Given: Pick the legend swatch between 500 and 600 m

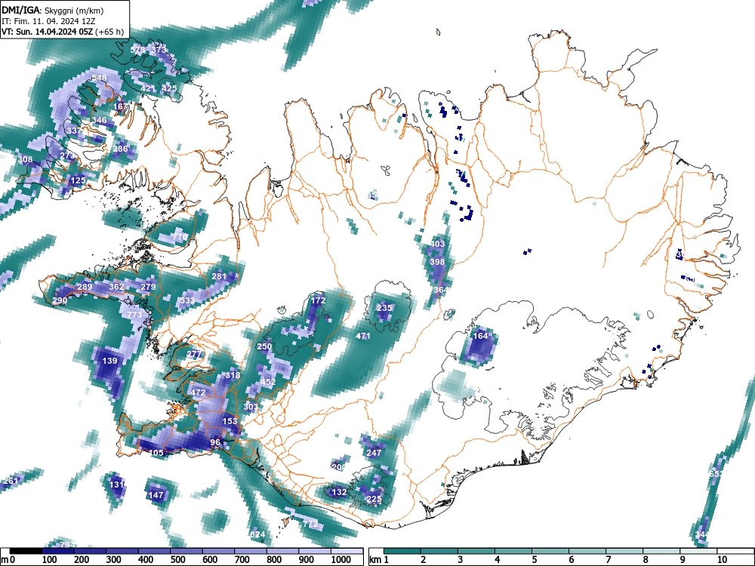Looking at the screenshot, I should [x=186, y=551].
